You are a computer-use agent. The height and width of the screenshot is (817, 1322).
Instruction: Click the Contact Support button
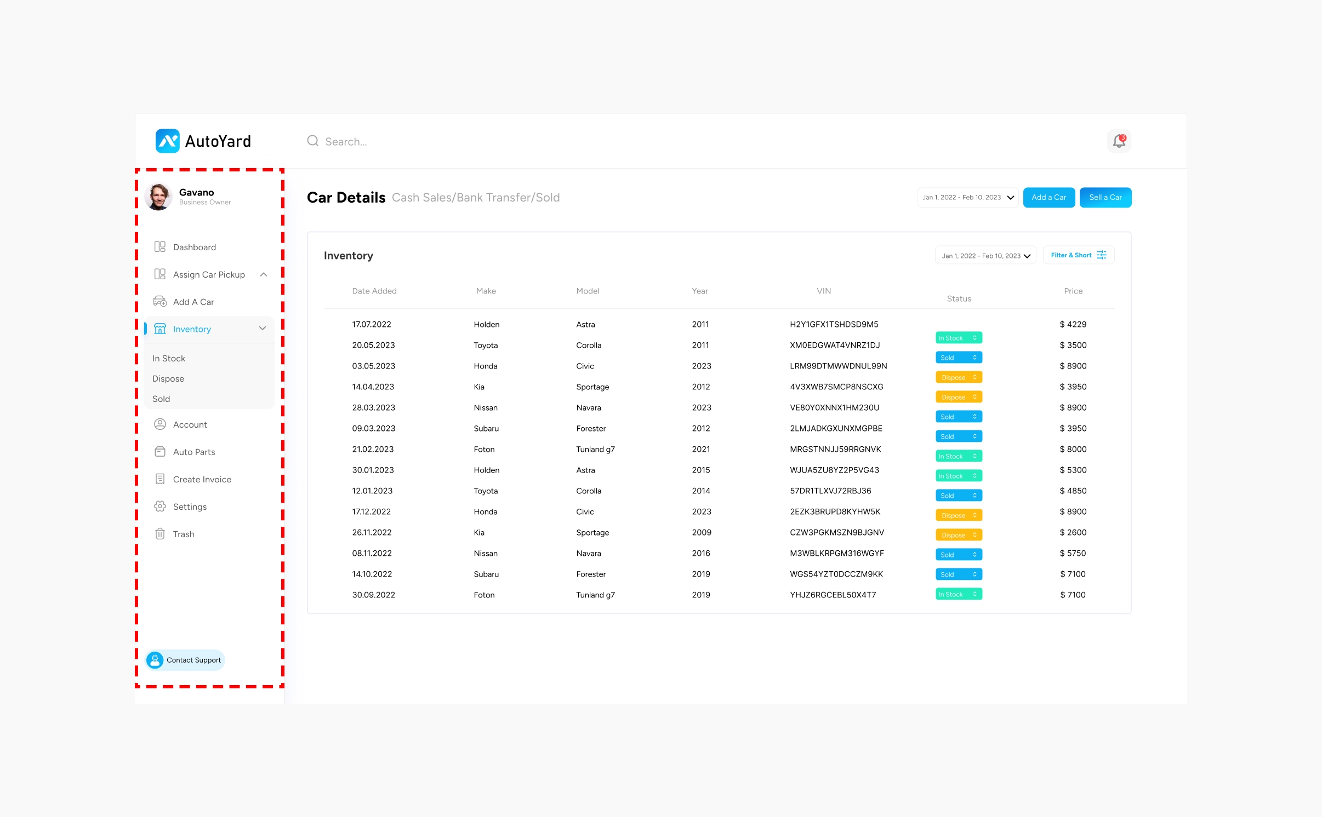point(185,660)
